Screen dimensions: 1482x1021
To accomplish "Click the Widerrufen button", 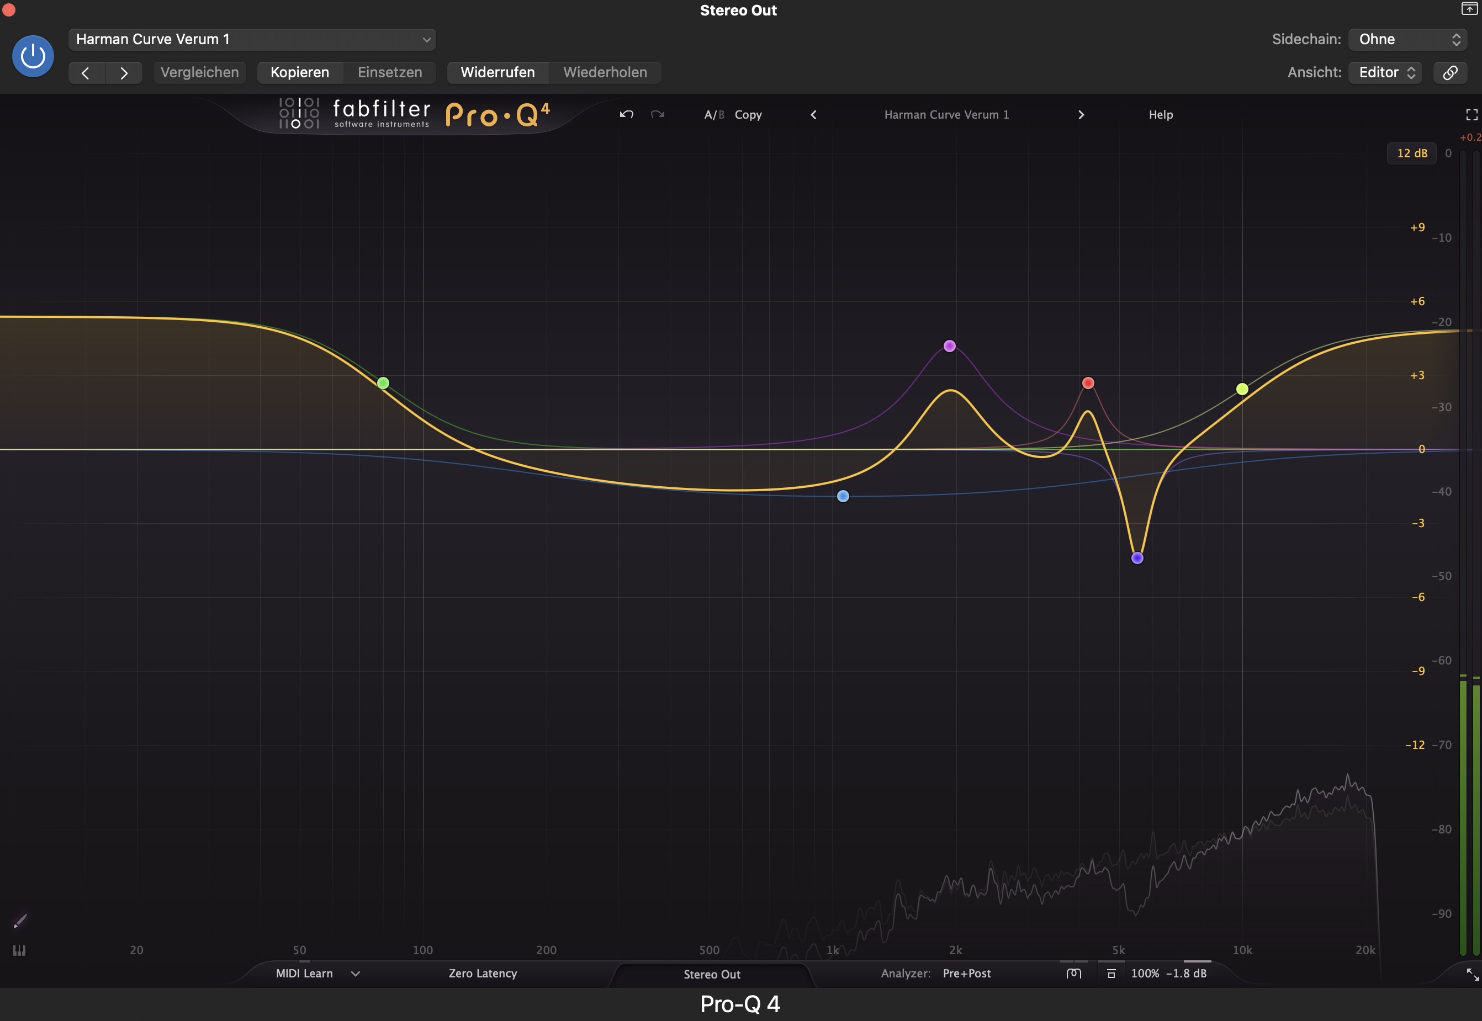I will (497, 72).
